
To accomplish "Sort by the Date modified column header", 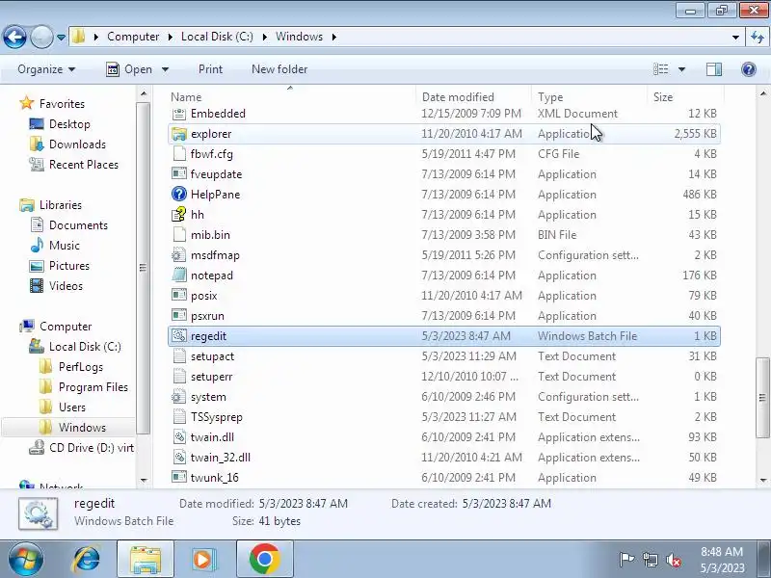I will [474, 97].
